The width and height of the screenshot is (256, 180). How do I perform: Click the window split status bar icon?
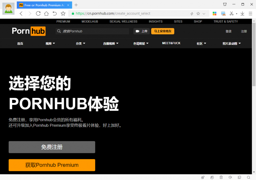(239, 177)
